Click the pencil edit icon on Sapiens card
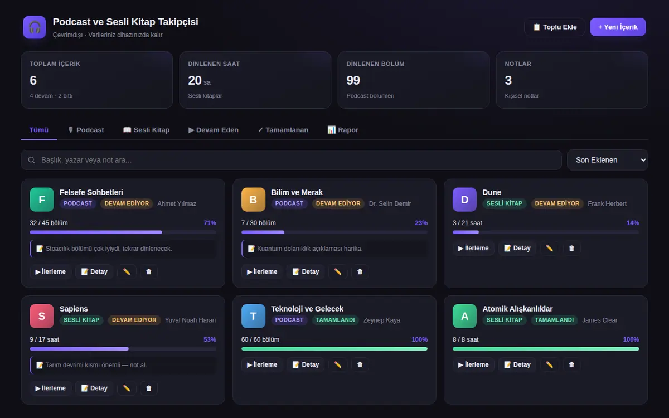Screen dimensions: 669x418 click(127, 388)
